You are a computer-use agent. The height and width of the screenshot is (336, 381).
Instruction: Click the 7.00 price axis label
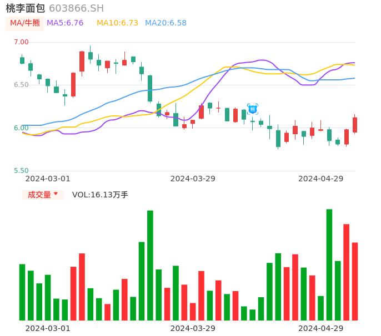tap(21, 42)
